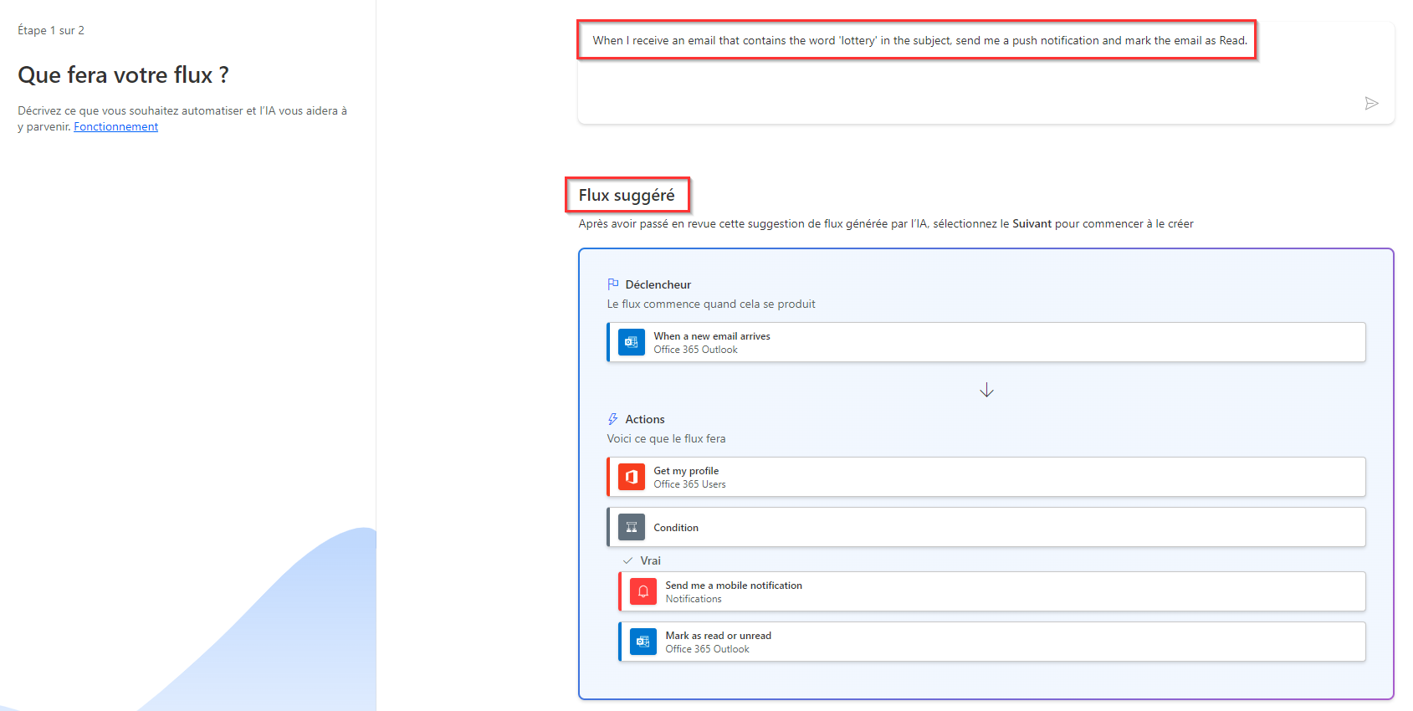Click the Office 365 Users icon on Get my profile
The height and width of the screenshot is (711, 1413).
632,477
